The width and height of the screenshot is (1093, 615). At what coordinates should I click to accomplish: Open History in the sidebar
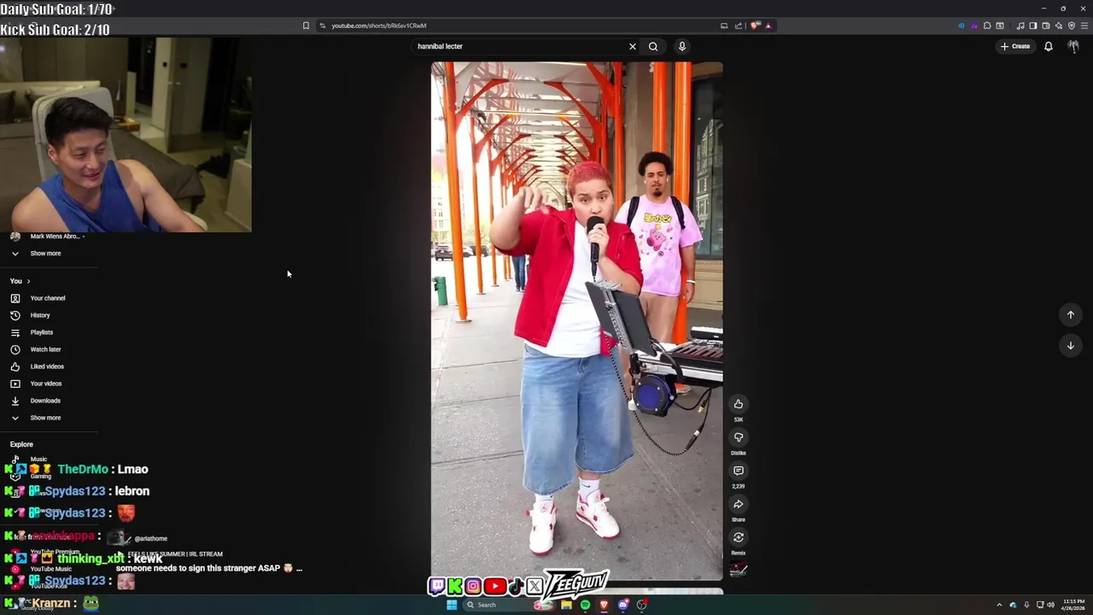coord(40,315)
